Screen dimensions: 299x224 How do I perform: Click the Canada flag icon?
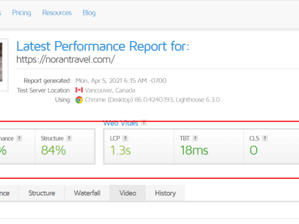79,90
